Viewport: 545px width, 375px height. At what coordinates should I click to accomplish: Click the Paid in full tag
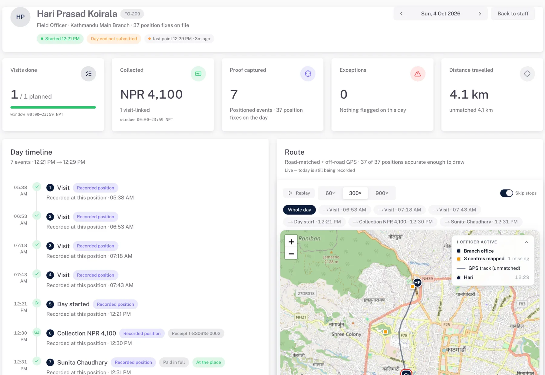pyautogui.click(x=174, y=362)
